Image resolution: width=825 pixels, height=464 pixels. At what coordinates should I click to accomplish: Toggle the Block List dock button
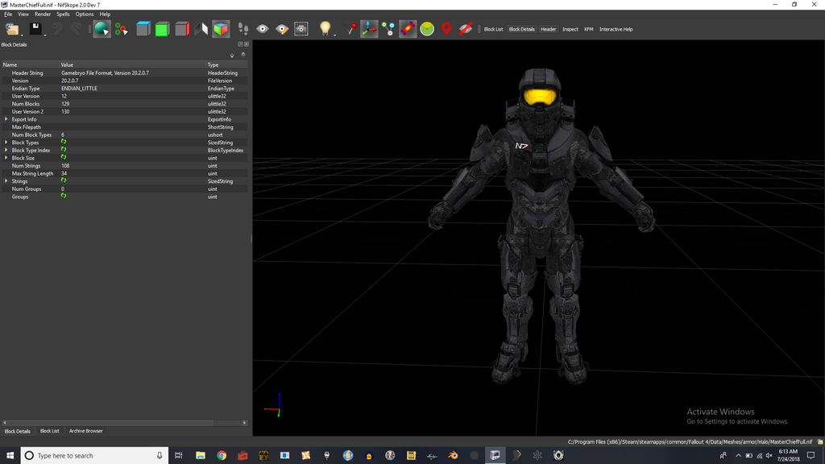coord(493,30)
